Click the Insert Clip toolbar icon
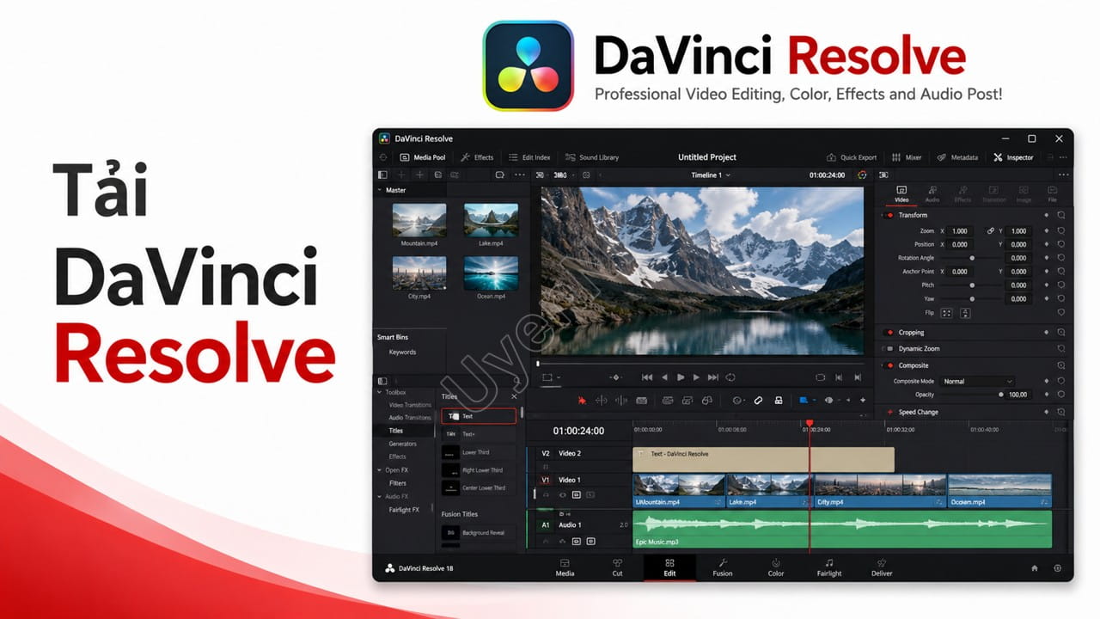 [x=667, y=400]
